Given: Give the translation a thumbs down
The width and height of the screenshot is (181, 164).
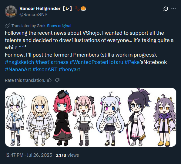Looking at the screenshot, I should coord(57,80).
